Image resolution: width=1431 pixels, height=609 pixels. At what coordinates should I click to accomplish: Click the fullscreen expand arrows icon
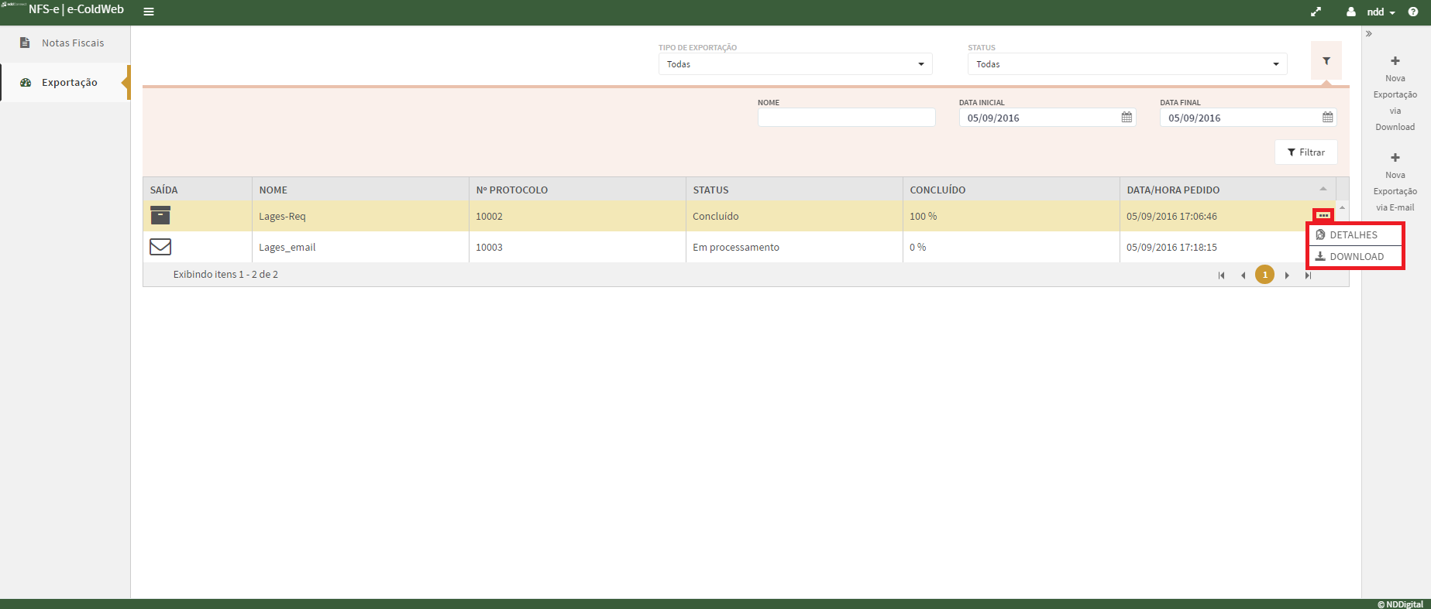[1316, 12]
